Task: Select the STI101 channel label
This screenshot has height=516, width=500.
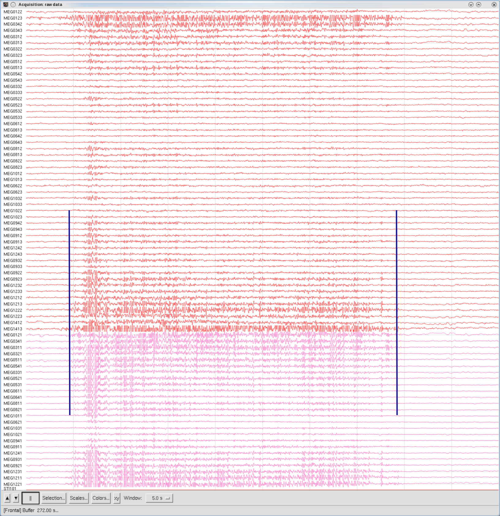Action: 10,488
